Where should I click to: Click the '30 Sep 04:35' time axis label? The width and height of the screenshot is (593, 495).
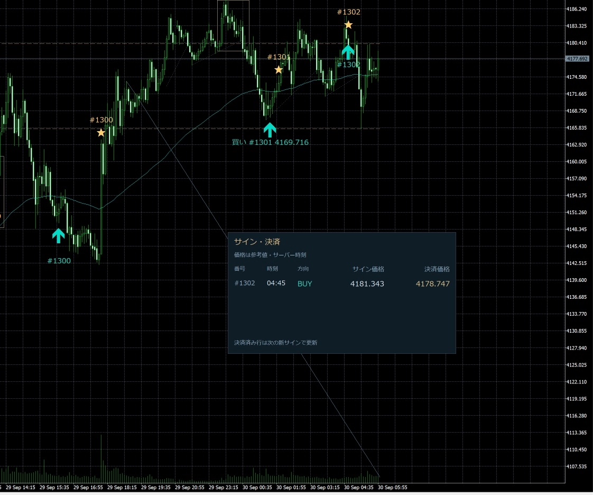(x=359, y=488)
